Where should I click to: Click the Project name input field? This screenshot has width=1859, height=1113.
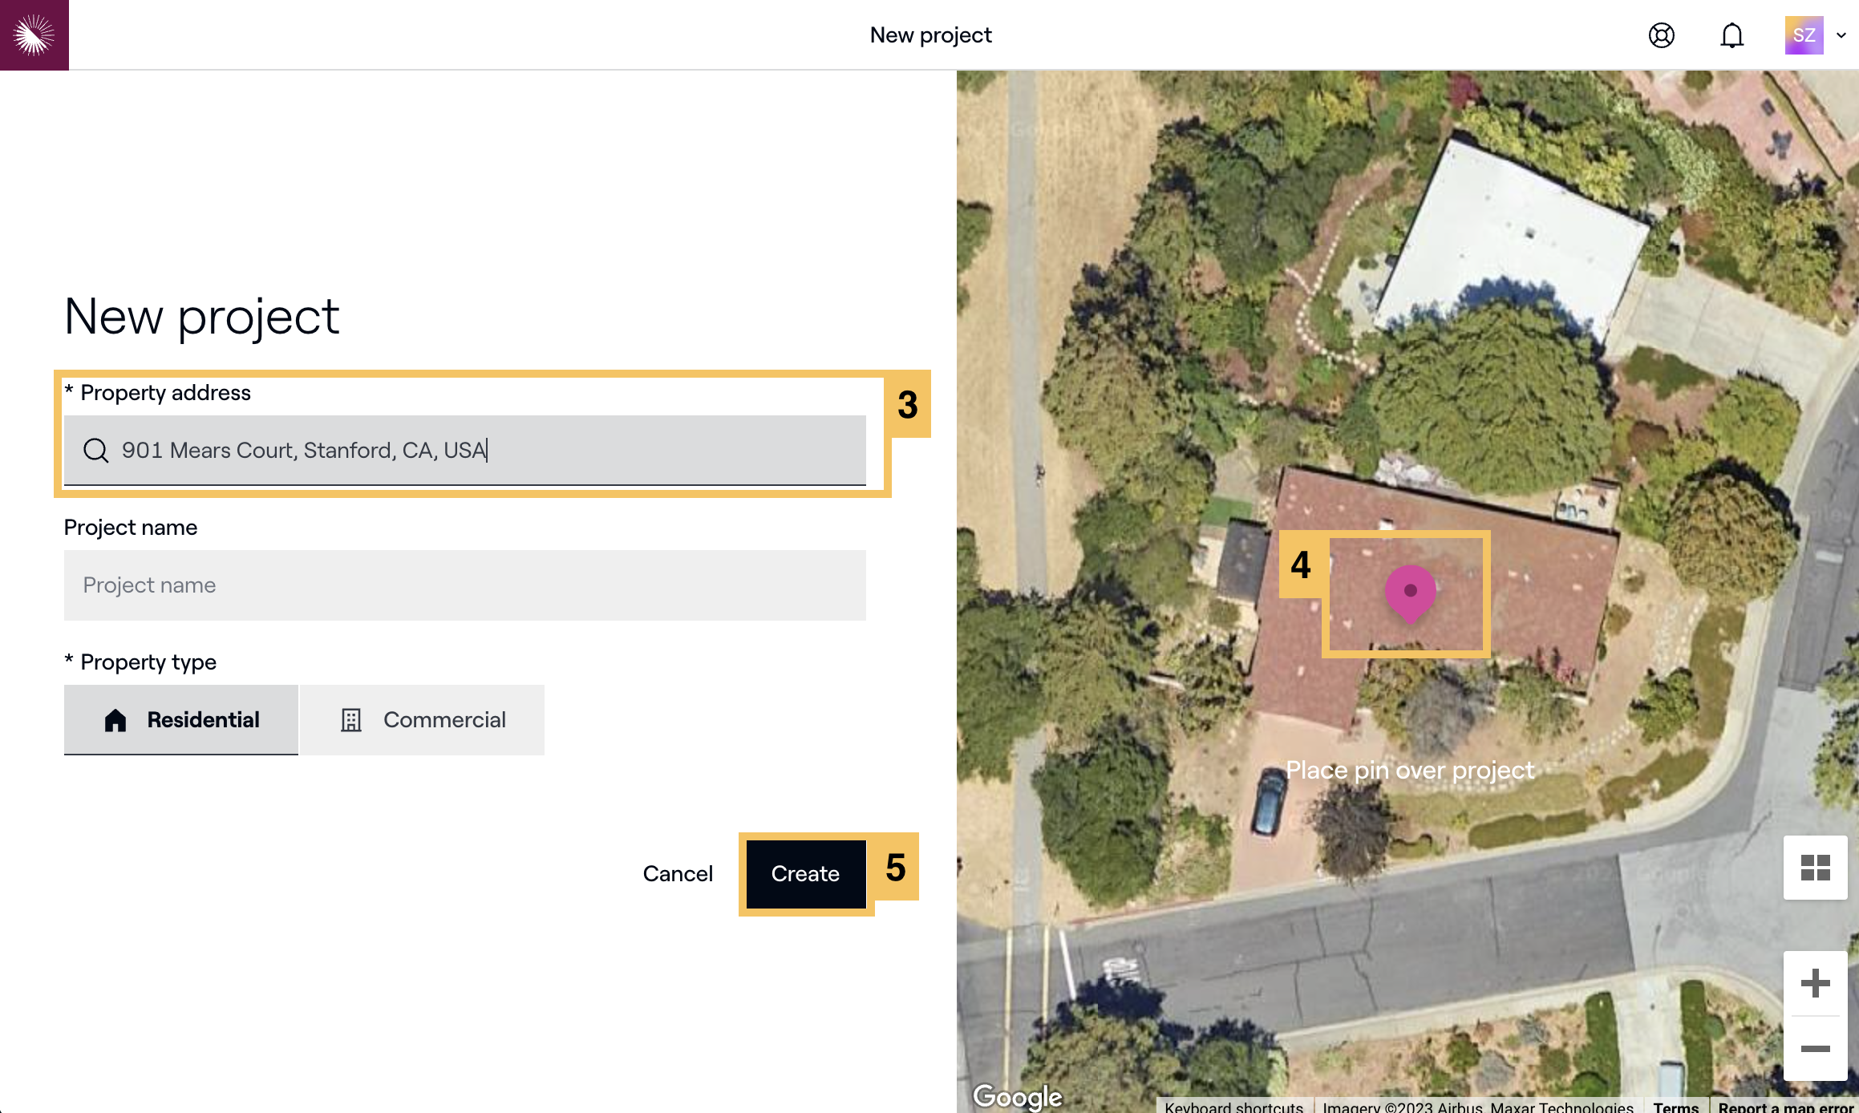[465, 585]
